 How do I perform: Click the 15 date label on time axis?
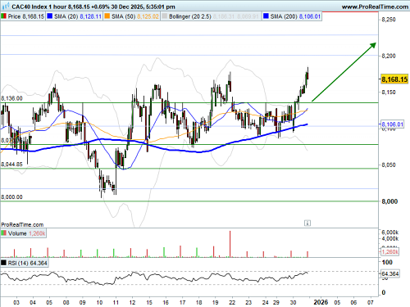pos(149,302)
